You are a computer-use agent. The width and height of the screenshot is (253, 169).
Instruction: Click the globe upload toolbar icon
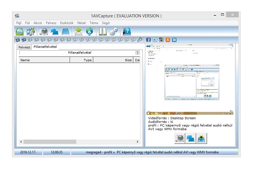(x=89, y=31)
